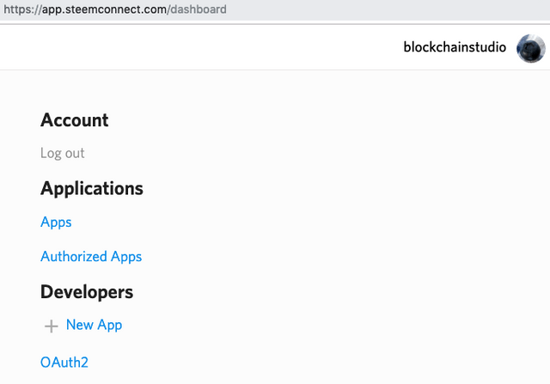The height and width of the screenshot is (384, 550).
Task: Select the Applications section heading
Action: point(92,189)
